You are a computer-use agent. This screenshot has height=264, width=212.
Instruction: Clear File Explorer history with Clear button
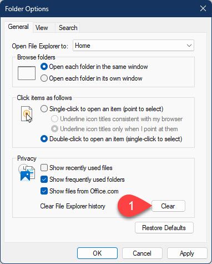[x=168, y=206]
